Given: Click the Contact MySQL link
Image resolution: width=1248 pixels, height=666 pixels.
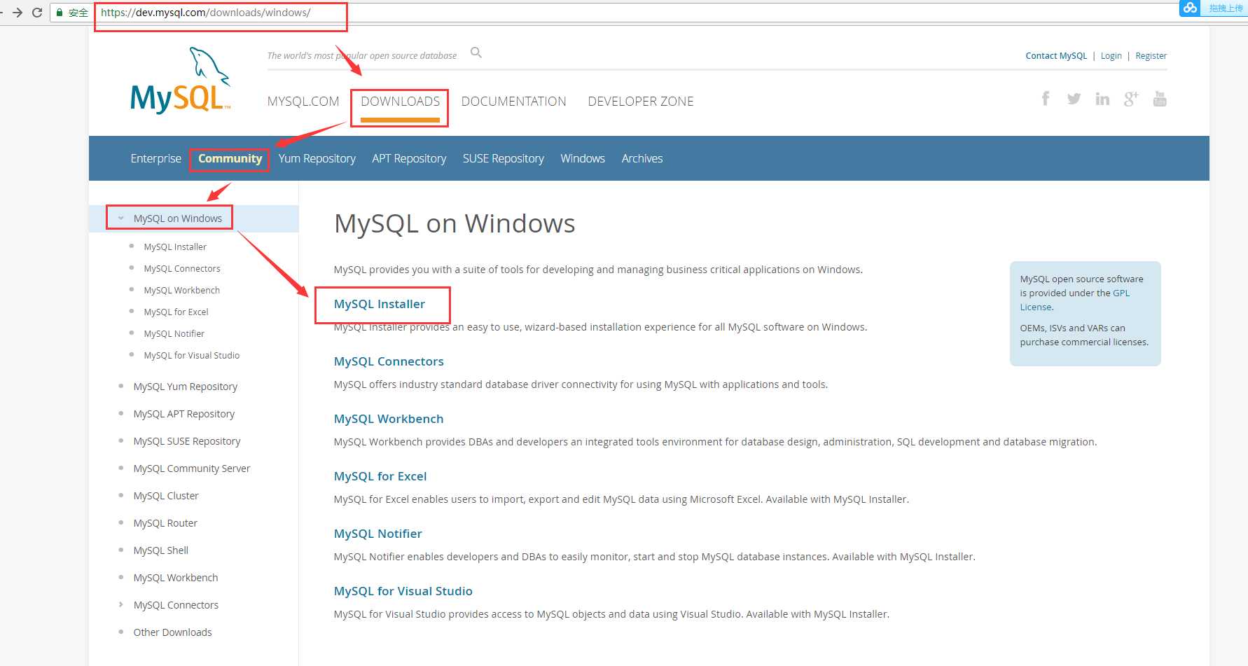Looking at the screenshot, I should tap(1056, 56).
